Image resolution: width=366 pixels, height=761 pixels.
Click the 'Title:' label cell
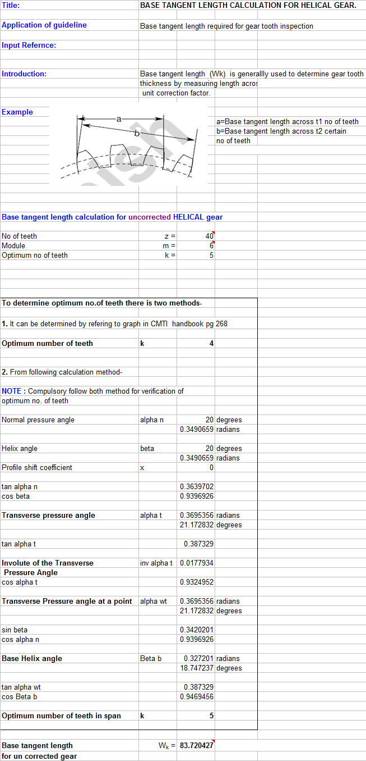pos(11,5)
